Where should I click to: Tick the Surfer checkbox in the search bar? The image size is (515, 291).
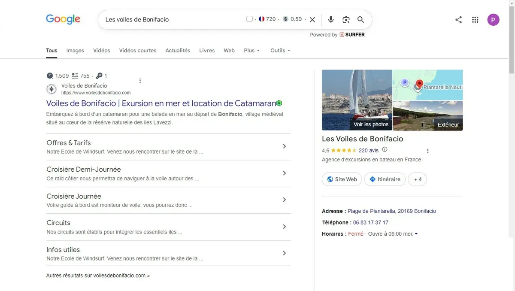click(x=249, y=19)
